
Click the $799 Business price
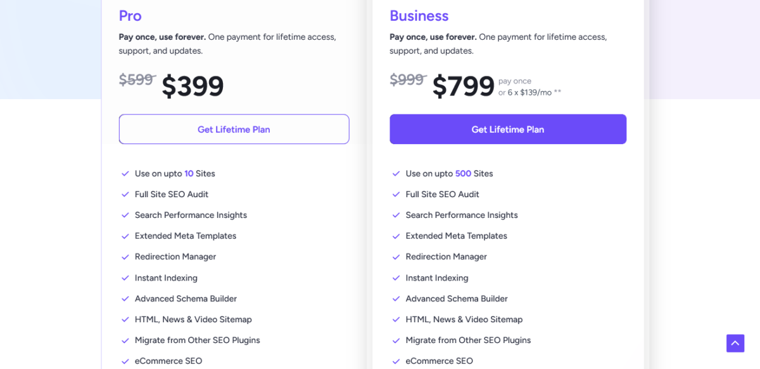tap(463, 87)
